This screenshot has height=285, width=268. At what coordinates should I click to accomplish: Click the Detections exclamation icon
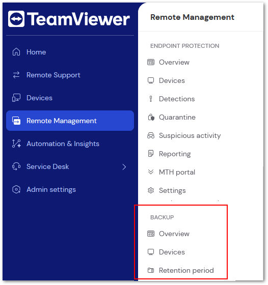151,99
